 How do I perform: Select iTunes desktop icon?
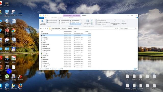pyautogui.click(x=7, y=40)
